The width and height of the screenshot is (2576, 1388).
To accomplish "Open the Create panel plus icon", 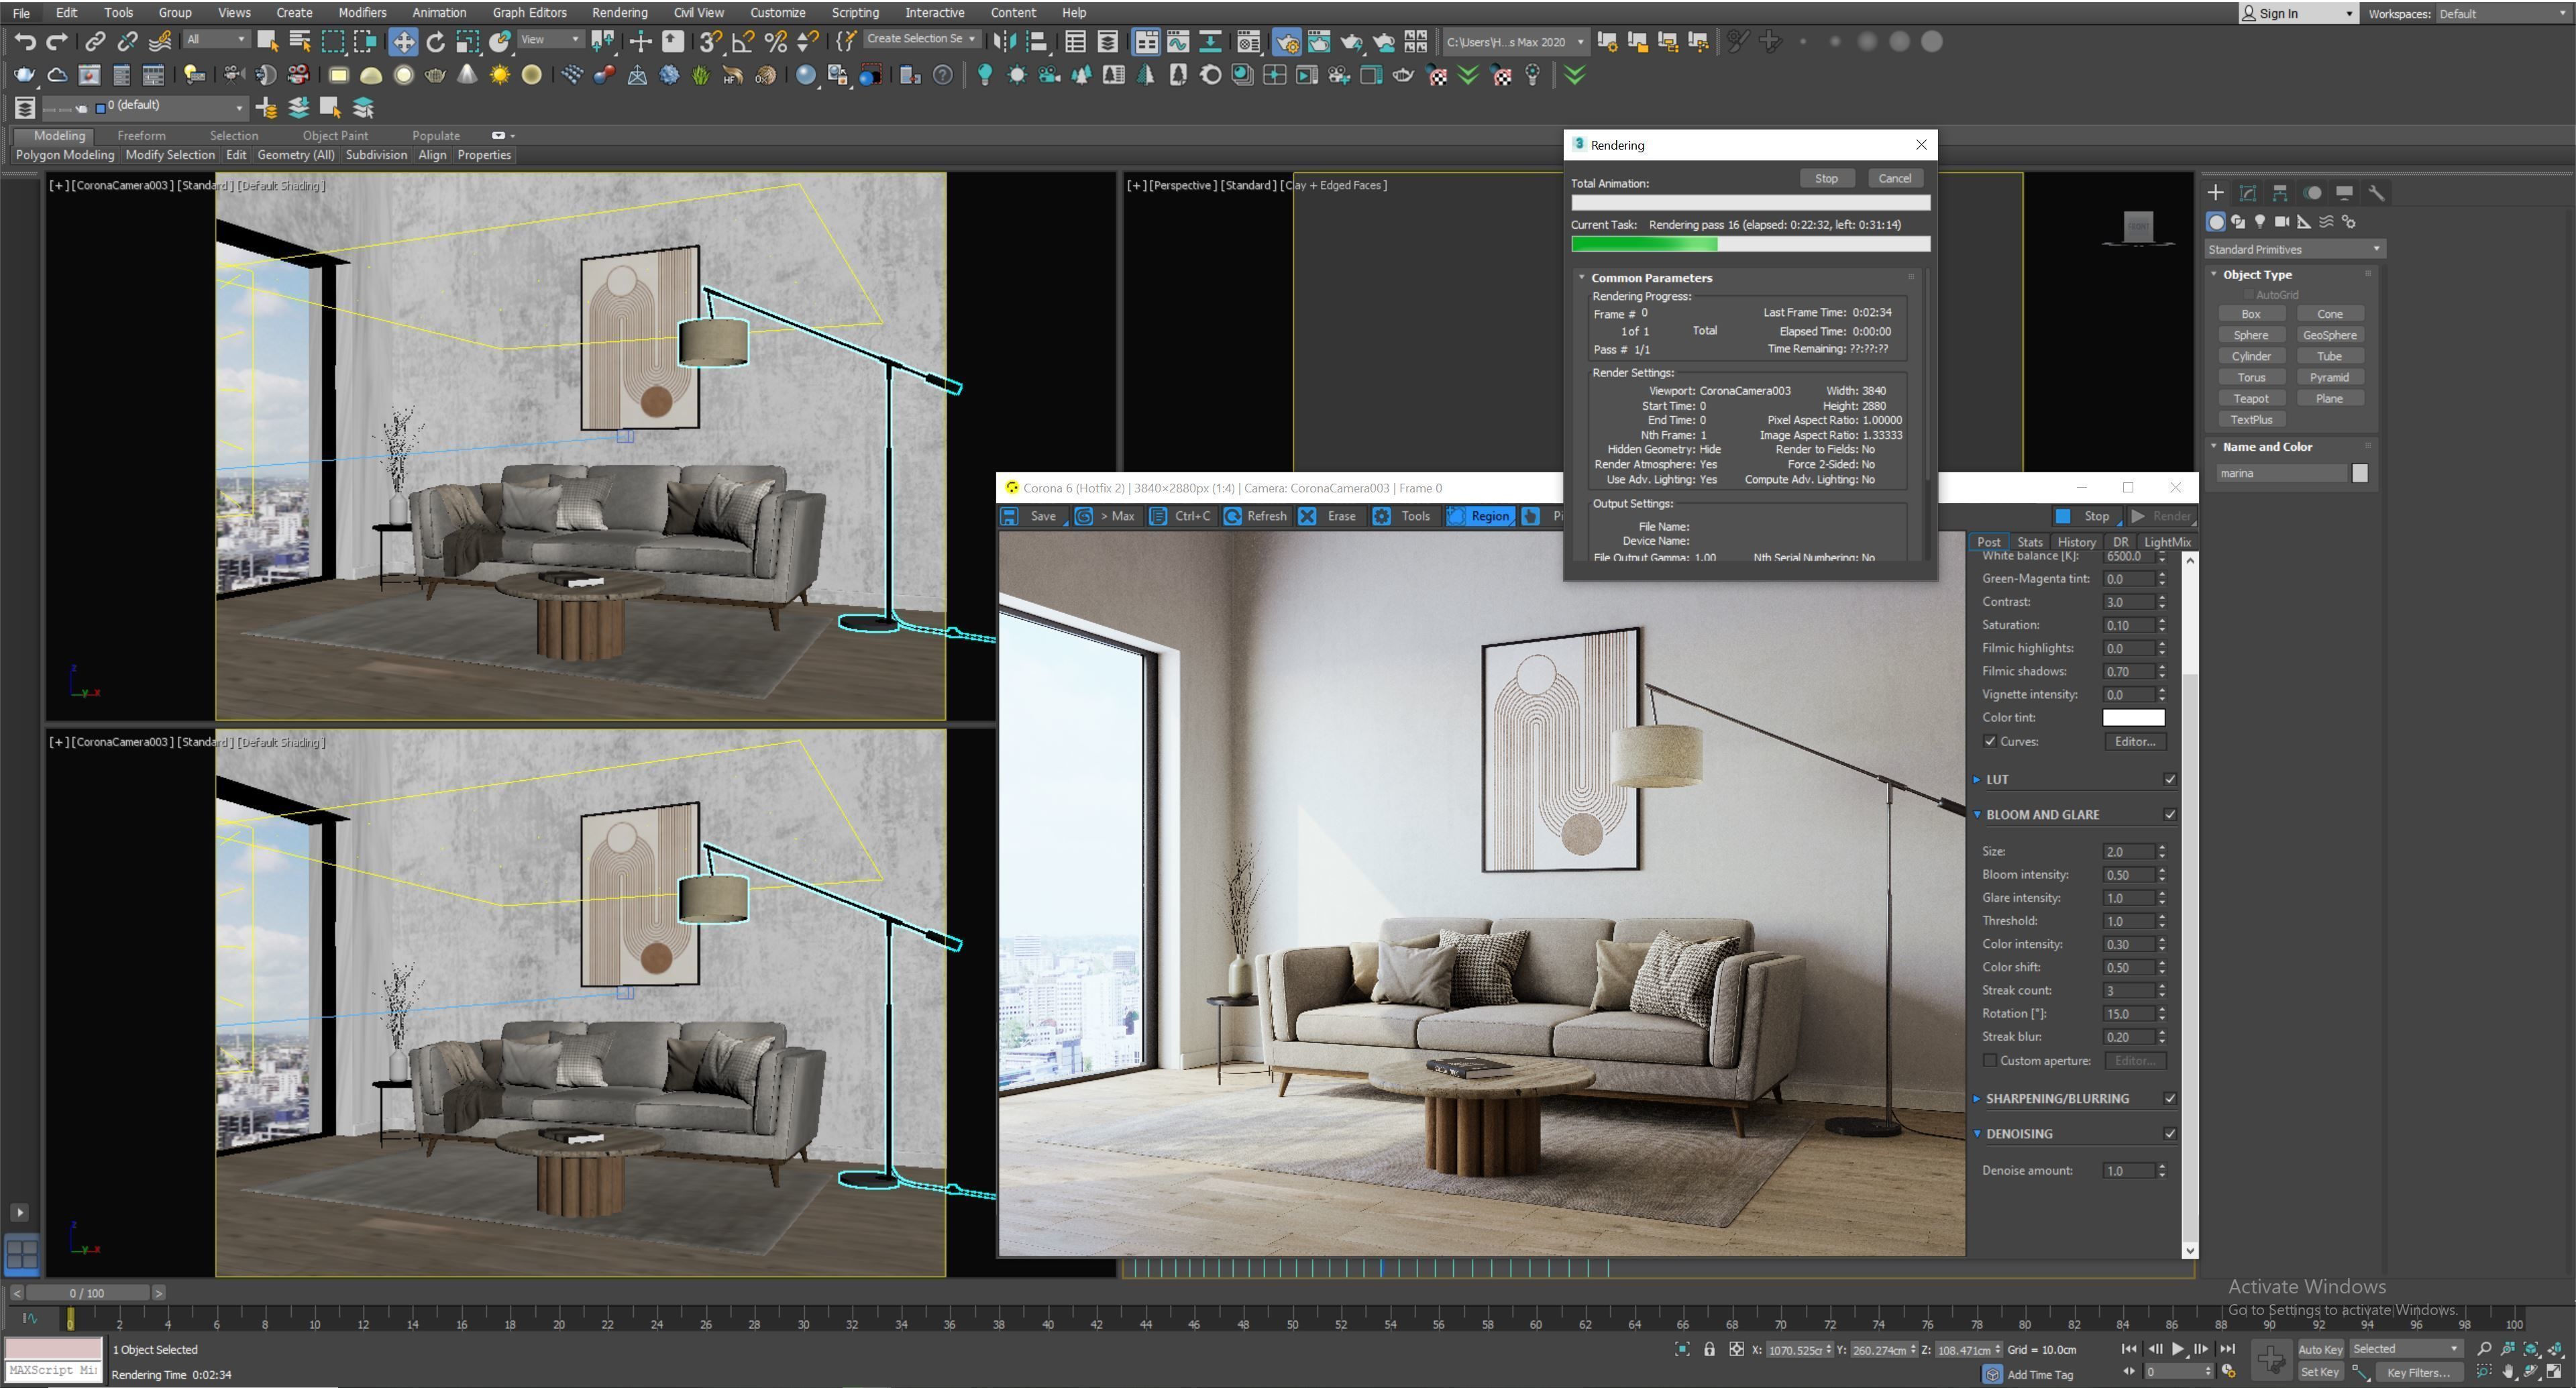I will click(x=2215, y=193).
